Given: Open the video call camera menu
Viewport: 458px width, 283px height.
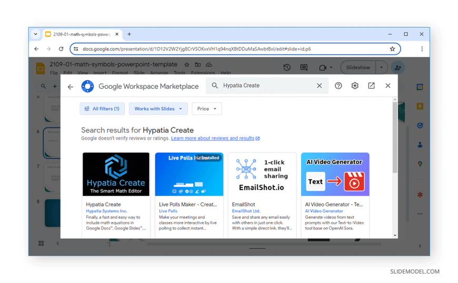Looking at the screenshot, I should [325, 68].
